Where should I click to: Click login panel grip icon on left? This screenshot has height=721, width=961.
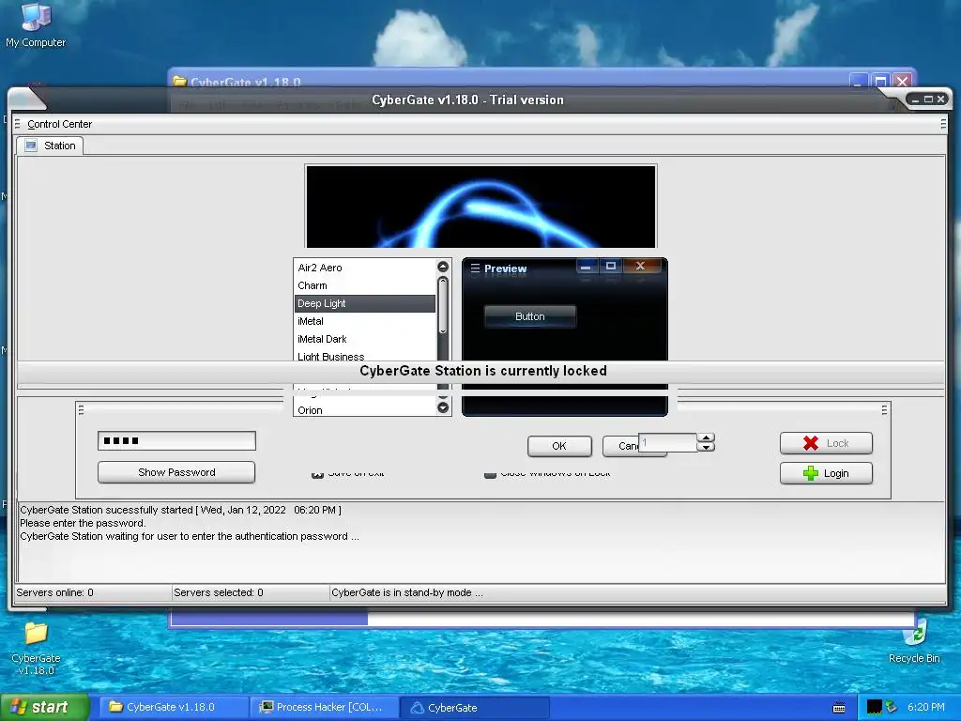click(x=81, y=409)
